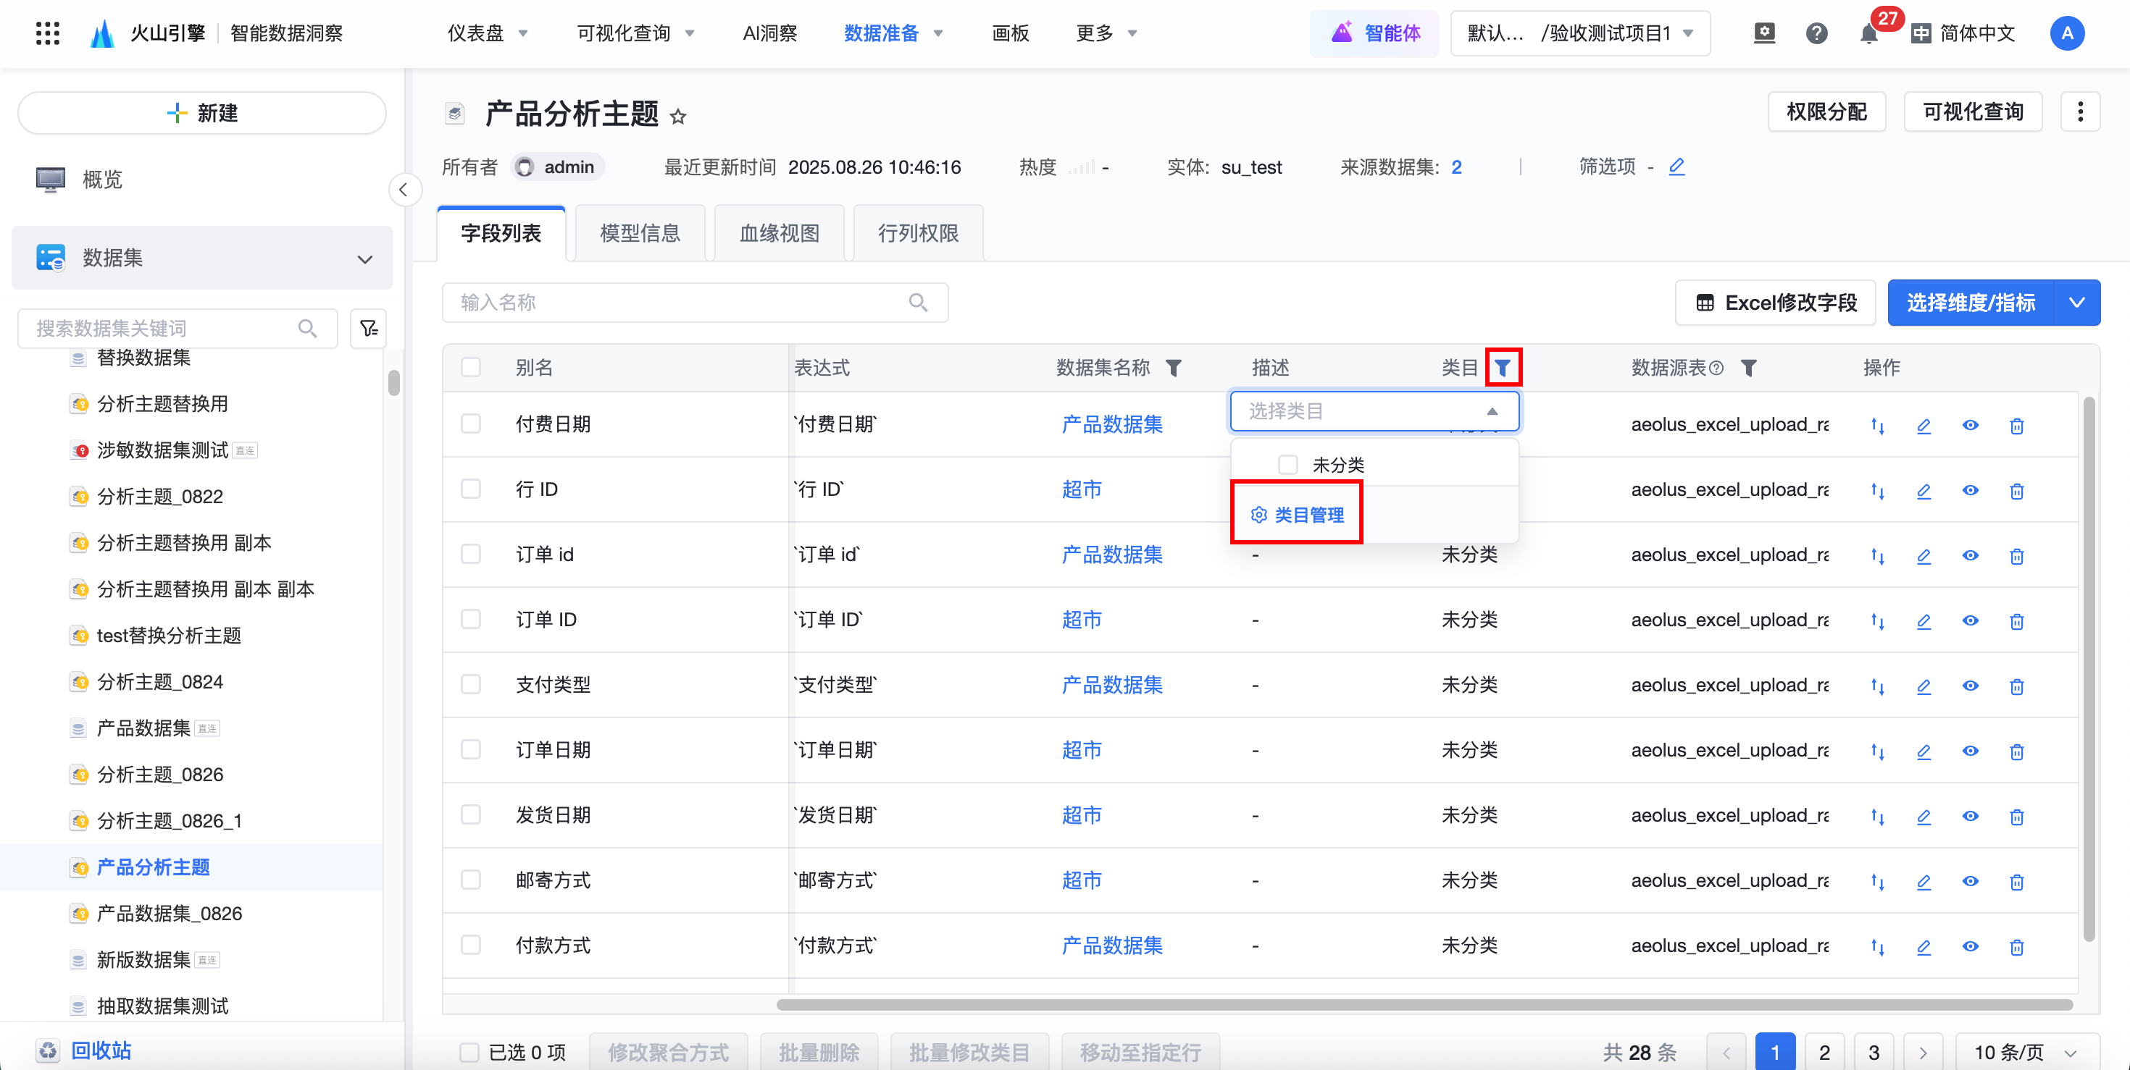The image size is (2130, 1070).
Task: Toggle the eye icon for 支付类型 row
Action: [1970, 686]
